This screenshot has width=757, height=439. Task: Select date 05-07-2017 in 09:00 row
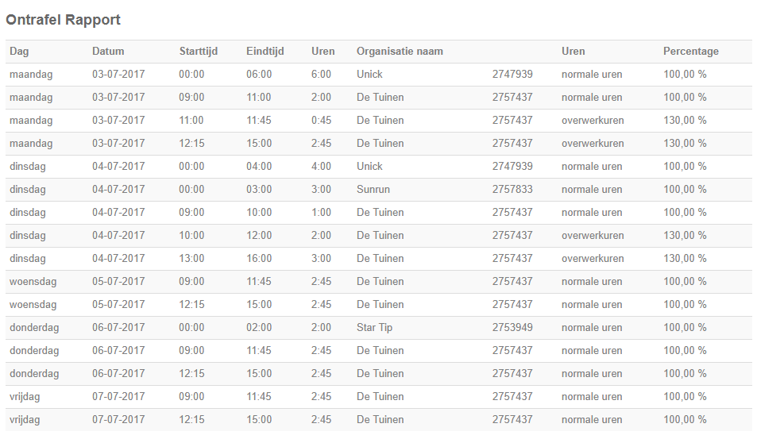tap(118, 282)
